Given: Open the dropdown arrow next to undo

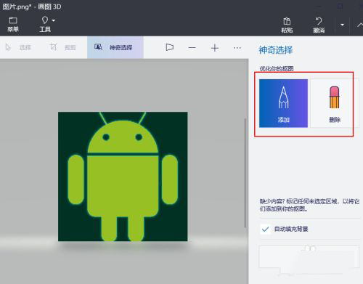Looking at the screenshot, I should coord(342,25).
